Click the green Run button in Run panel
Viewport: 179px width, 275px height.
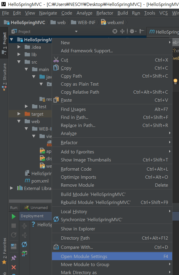coord(14,217)
